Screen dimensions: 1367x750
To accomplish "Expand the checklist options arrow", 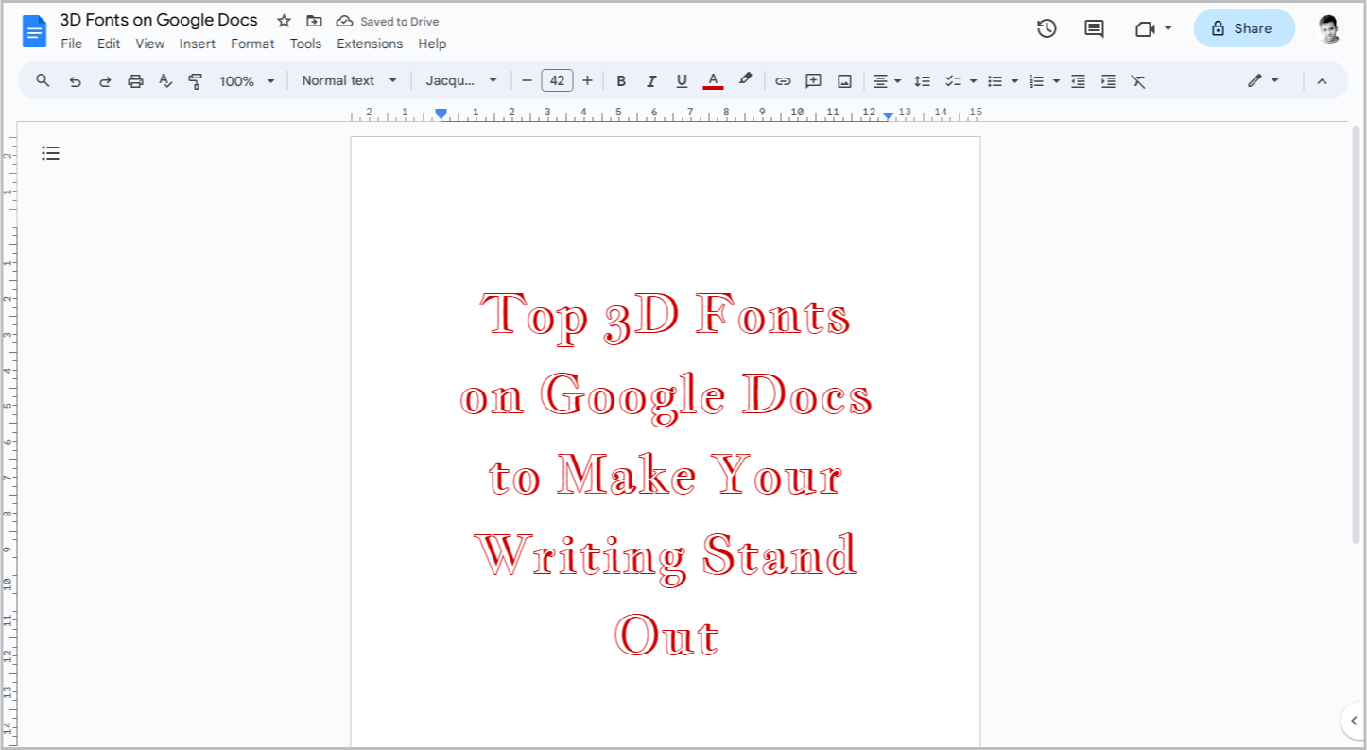I will [x=974, y=81].
